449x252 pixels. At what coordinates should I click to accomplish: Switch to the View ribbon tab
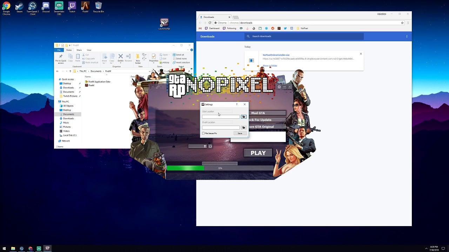click(89, 50)
